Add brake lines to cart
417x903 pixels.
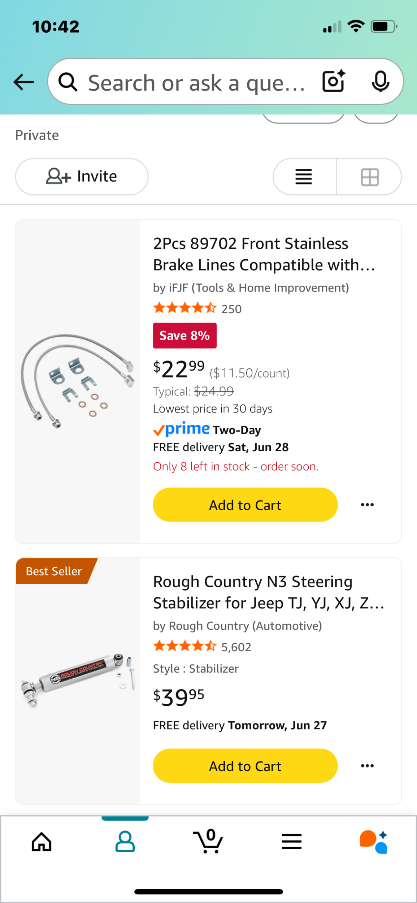click(245, 505)
